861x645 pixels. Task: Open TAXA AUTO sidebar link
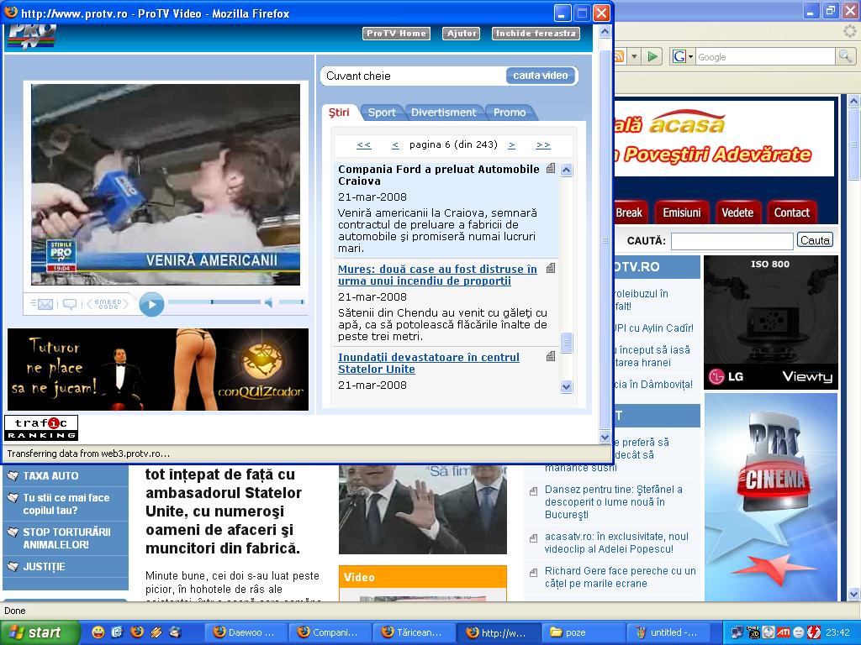50,476
